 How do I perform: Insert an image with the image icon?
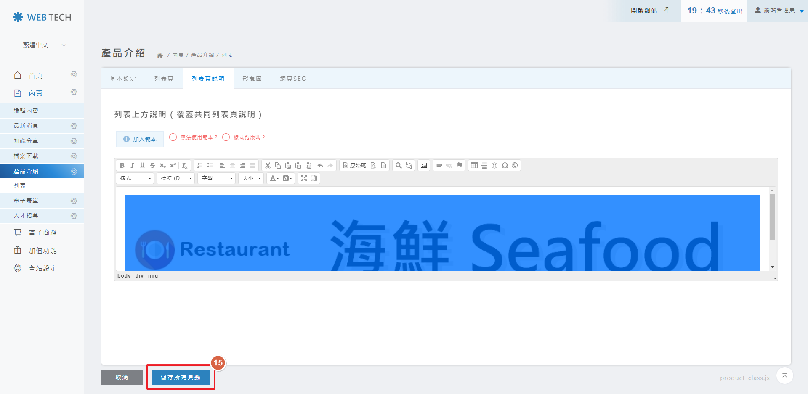(424, 165)
